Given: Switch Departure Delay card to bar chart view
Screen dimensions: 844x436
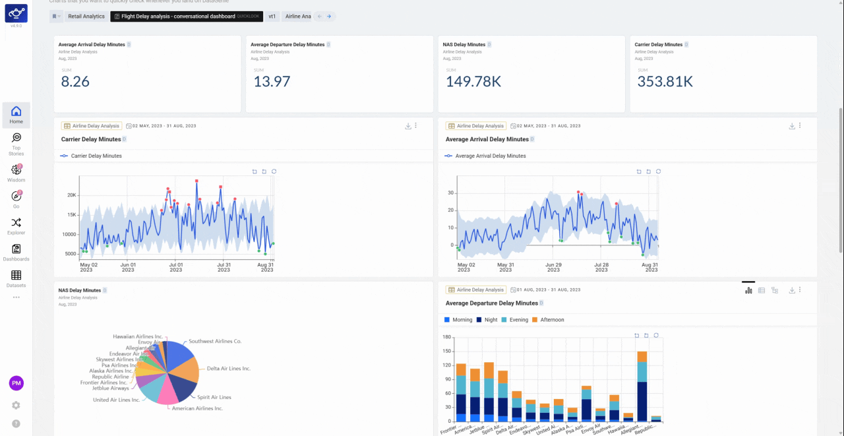Looking at the screenshot, I should tap(748, 290).
